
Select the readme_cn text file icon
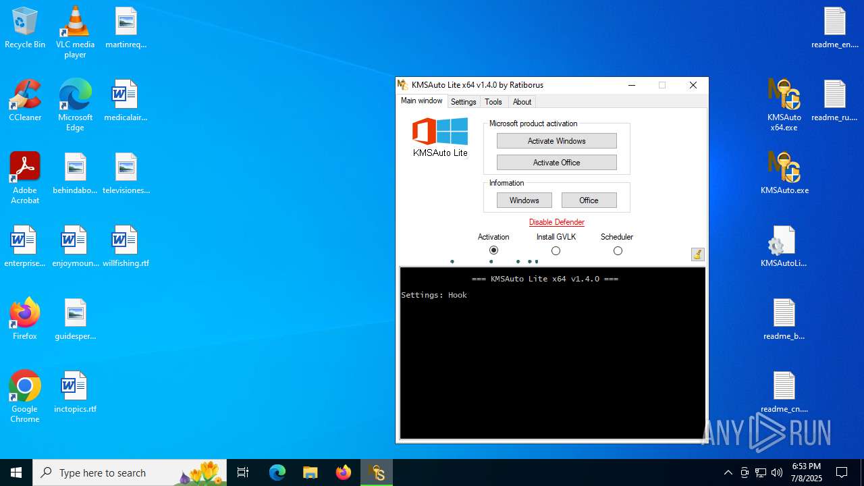(784, 393)
